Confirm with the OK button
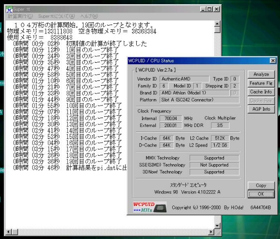 (x=261, y=194)
